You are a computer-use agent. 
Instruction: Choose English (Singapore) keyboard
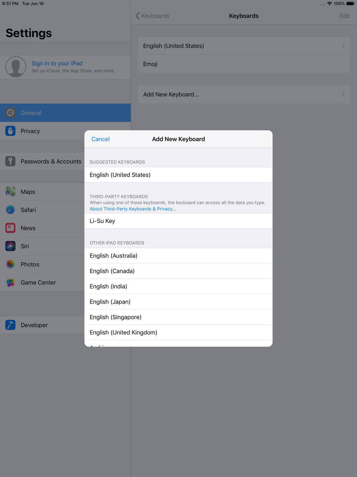178,317
